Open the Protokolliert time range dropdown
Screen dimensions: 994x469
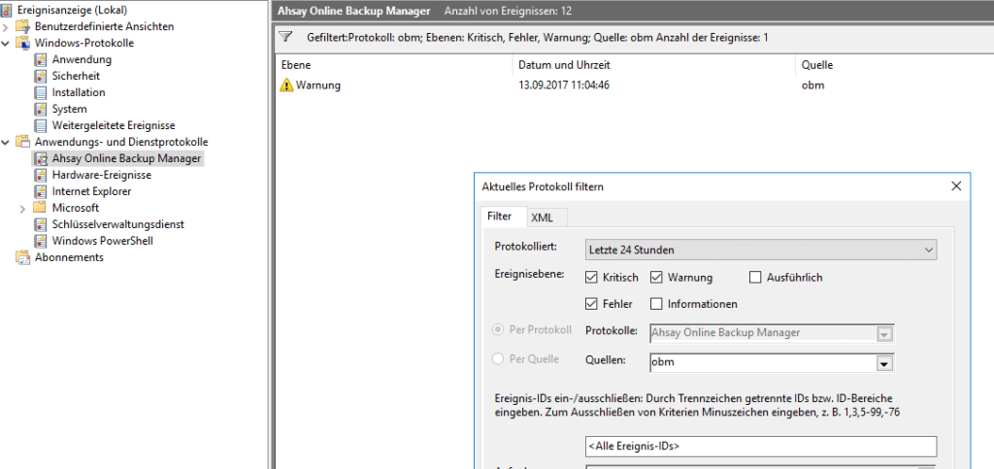coord(761,250)
